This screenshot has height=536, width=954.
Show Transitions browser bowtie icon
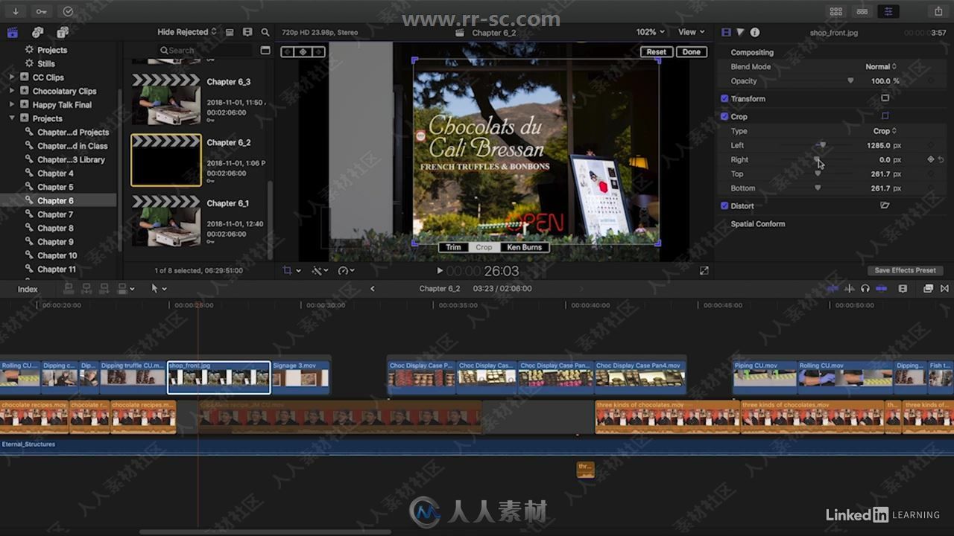[x=944, y=288]
